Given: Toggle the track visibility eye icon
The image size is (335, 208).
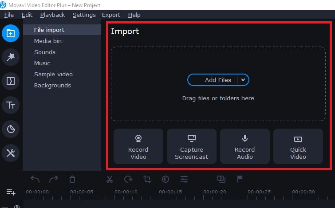Looking at the screenshot, I should (x=17, y=207).
